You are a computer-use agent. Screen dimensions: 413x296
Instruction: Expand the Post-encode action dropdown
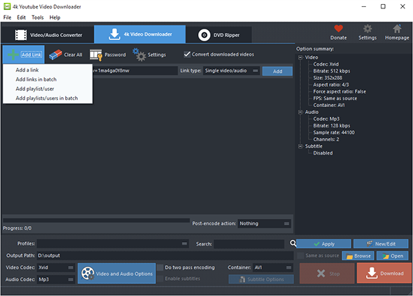coord(264,224)
